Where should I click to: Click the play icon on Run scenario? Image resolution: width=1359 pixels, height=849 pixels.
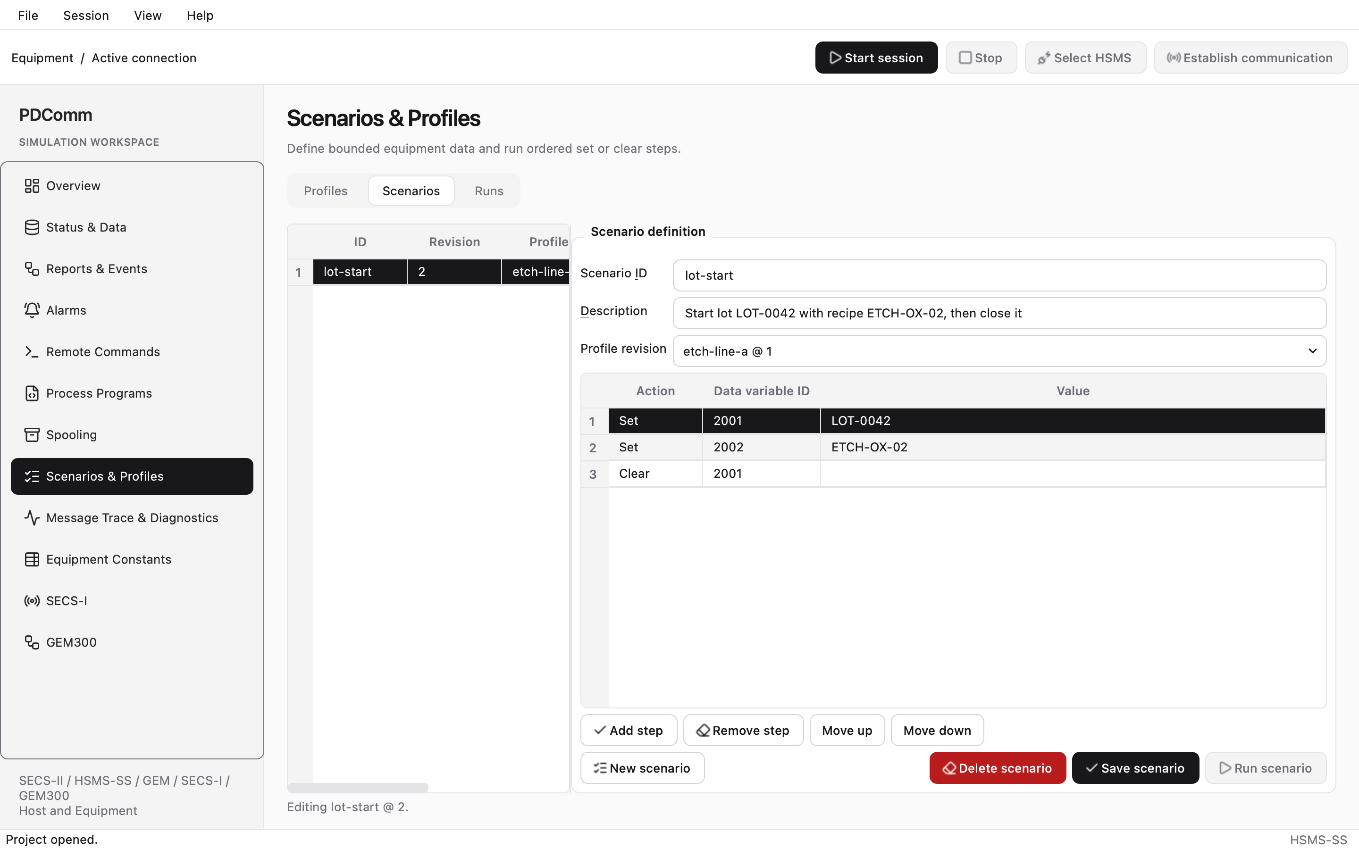pyautogui.click(x=1225, y=768)
